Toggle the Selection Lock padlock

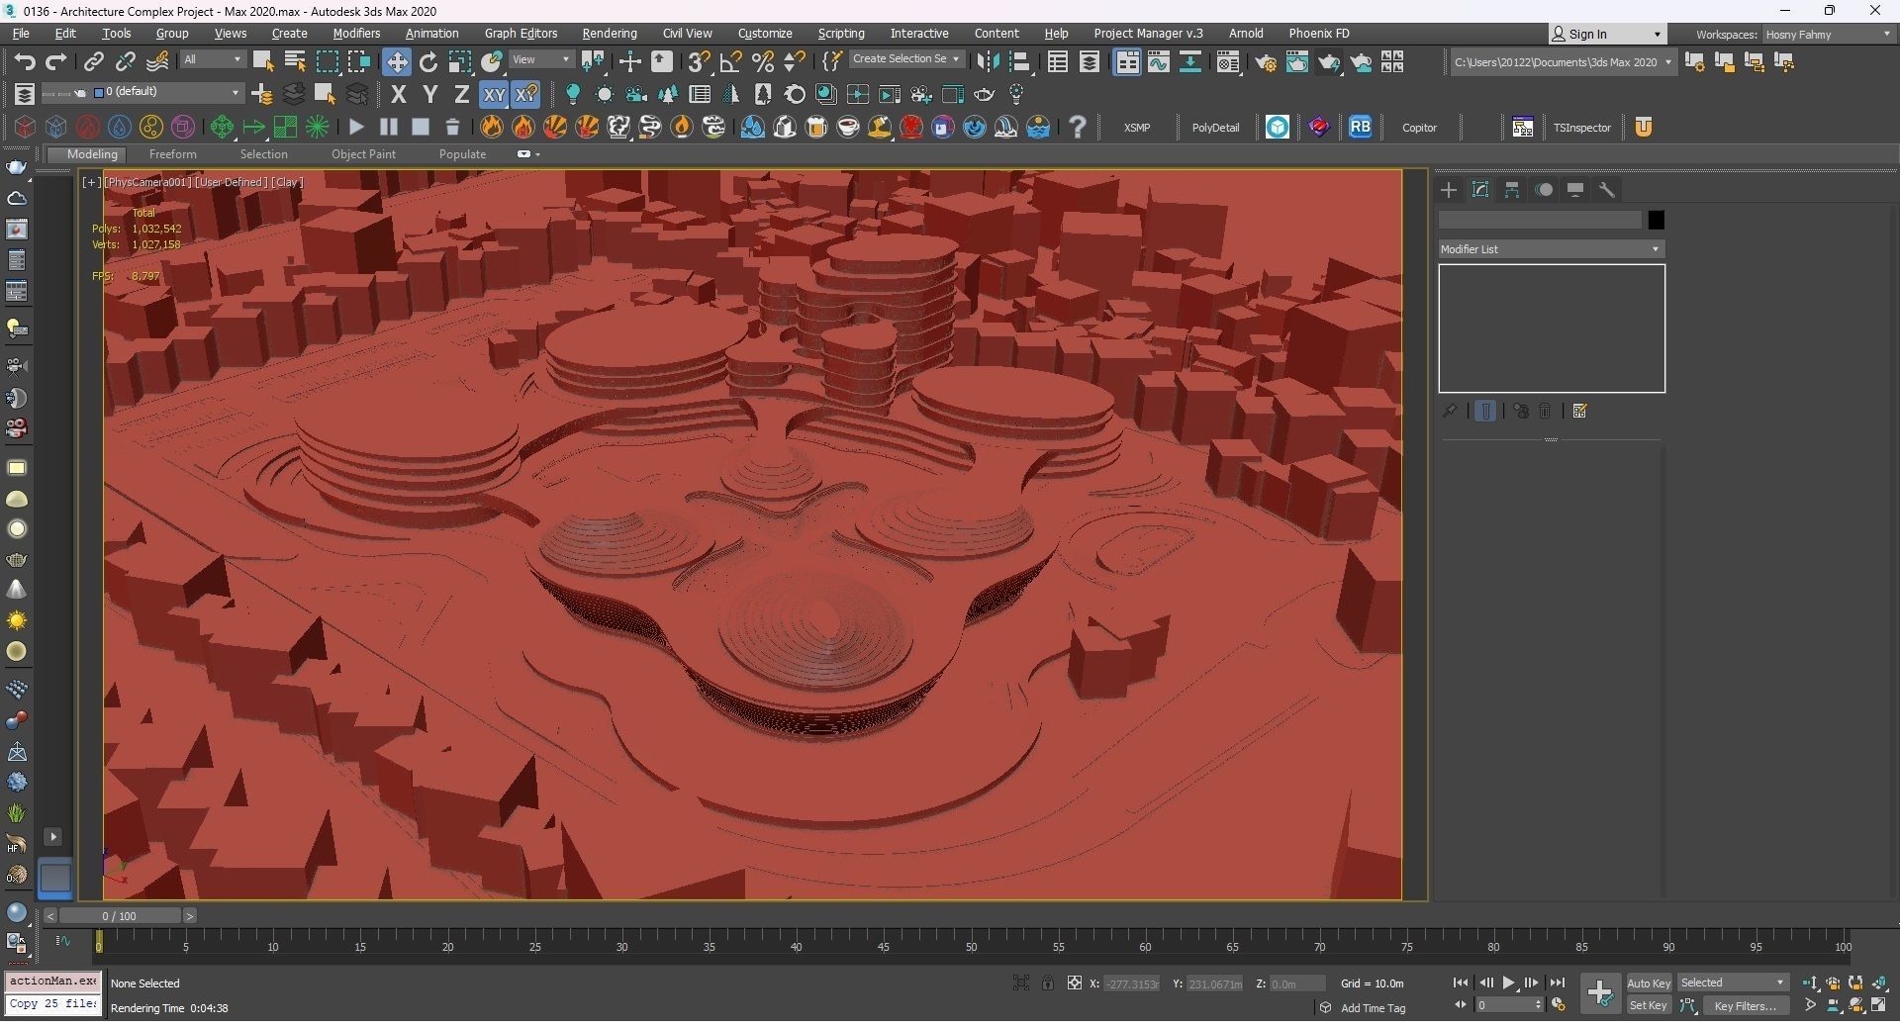tap(1047, 982)
